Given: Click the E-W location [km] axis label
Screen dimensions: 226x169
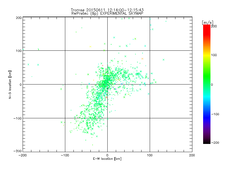Looking at the screenshot, I should tap(107, 159).
